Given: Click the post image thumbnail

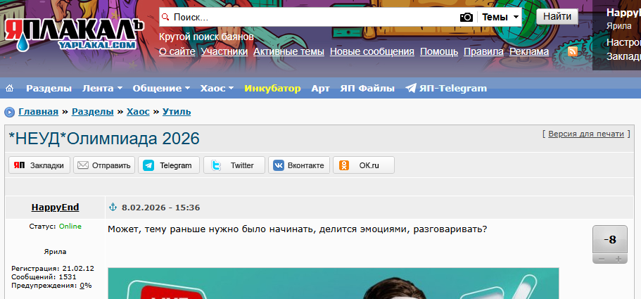Looking at the screenshot, I should tap(334, 283).
